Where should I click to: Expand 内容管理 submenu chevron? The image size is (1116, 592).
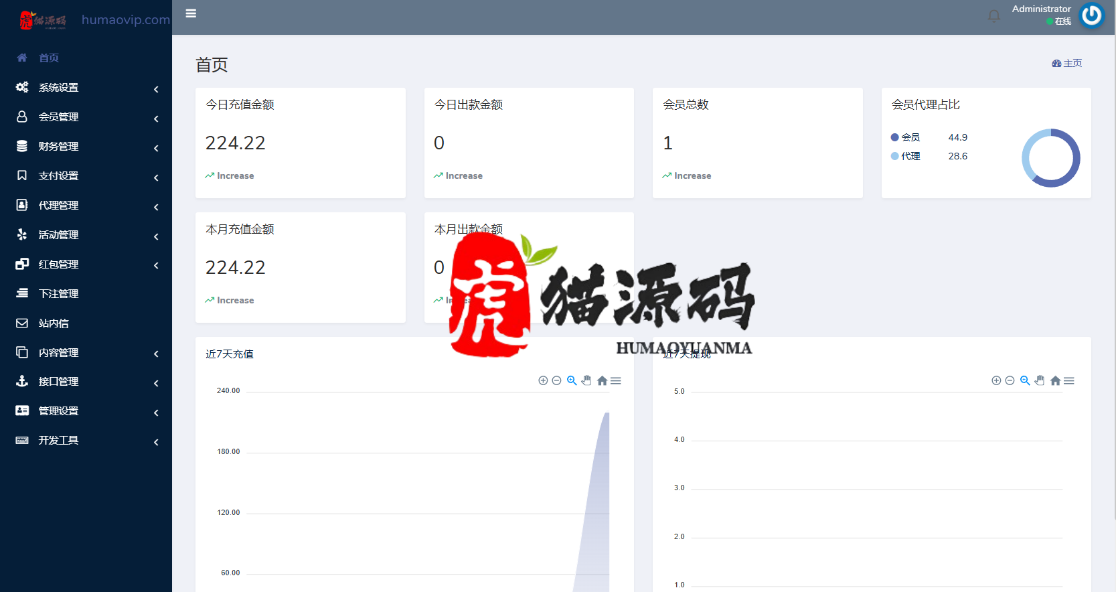pos(156,354)
